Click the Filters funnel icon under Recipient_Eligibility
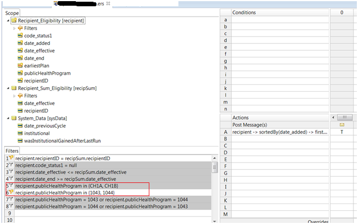358x224 pixels. 21,28
